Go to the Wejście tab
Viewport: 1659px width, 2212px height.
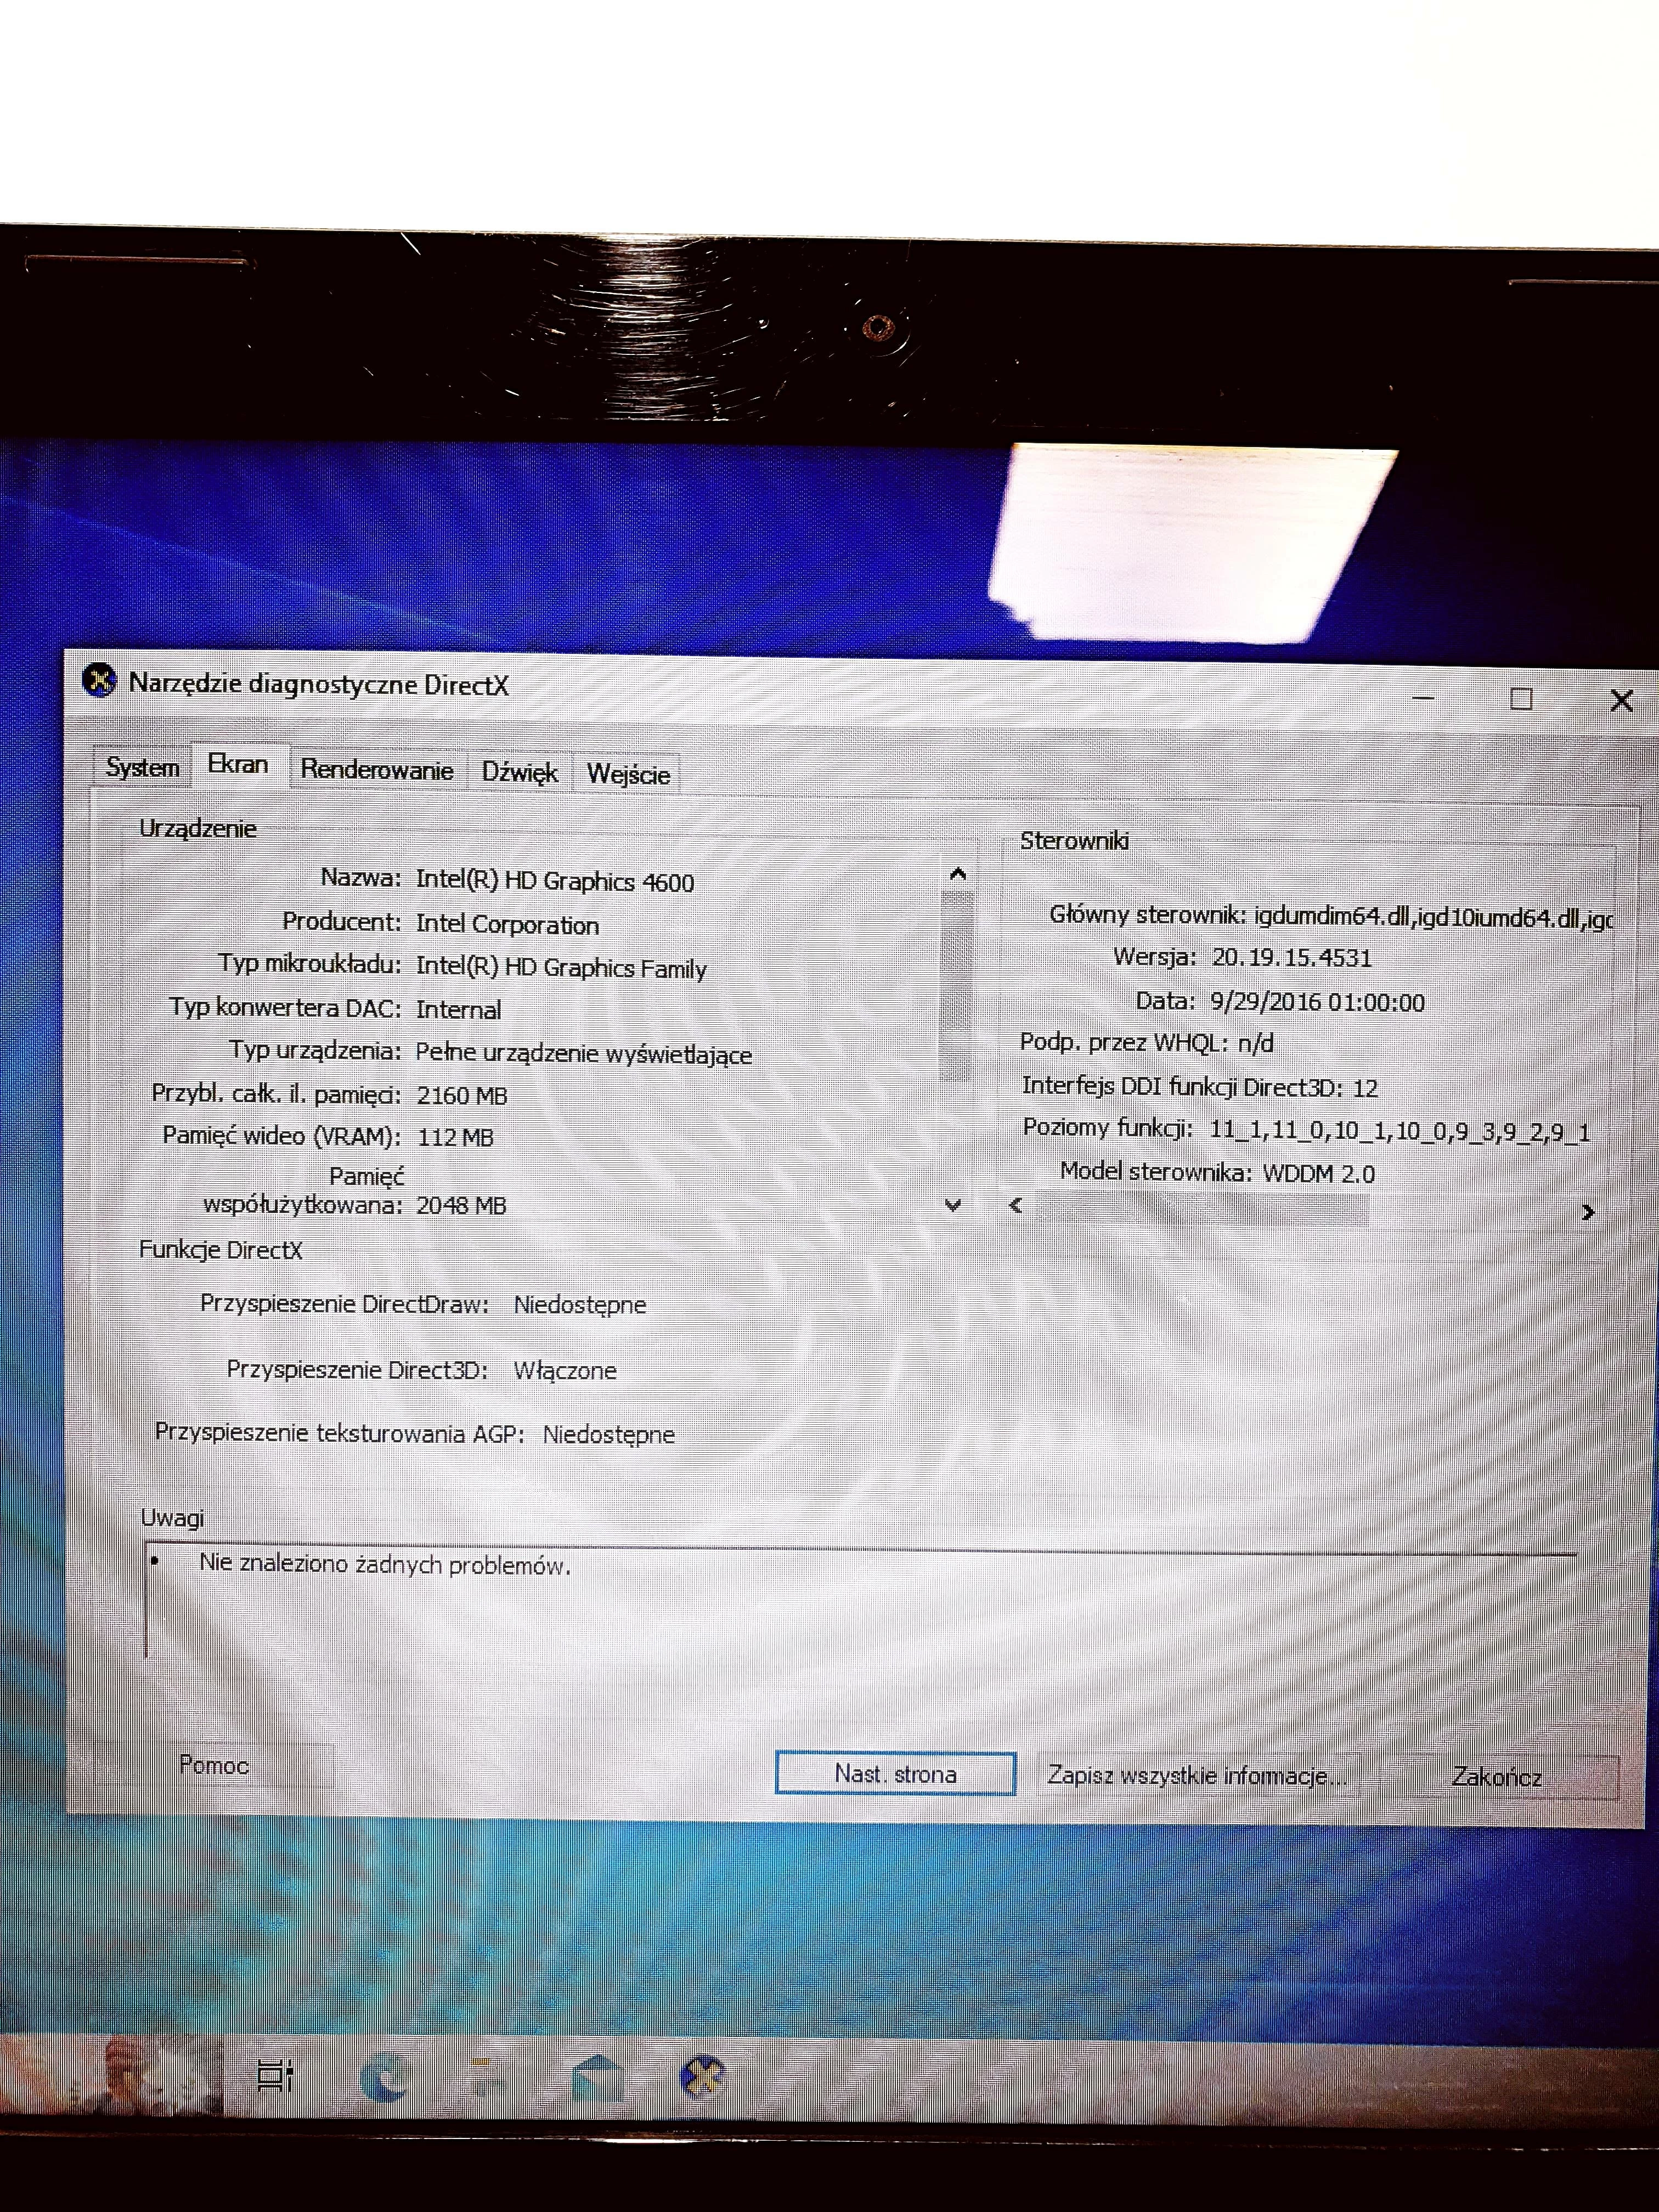click(628, 774)
